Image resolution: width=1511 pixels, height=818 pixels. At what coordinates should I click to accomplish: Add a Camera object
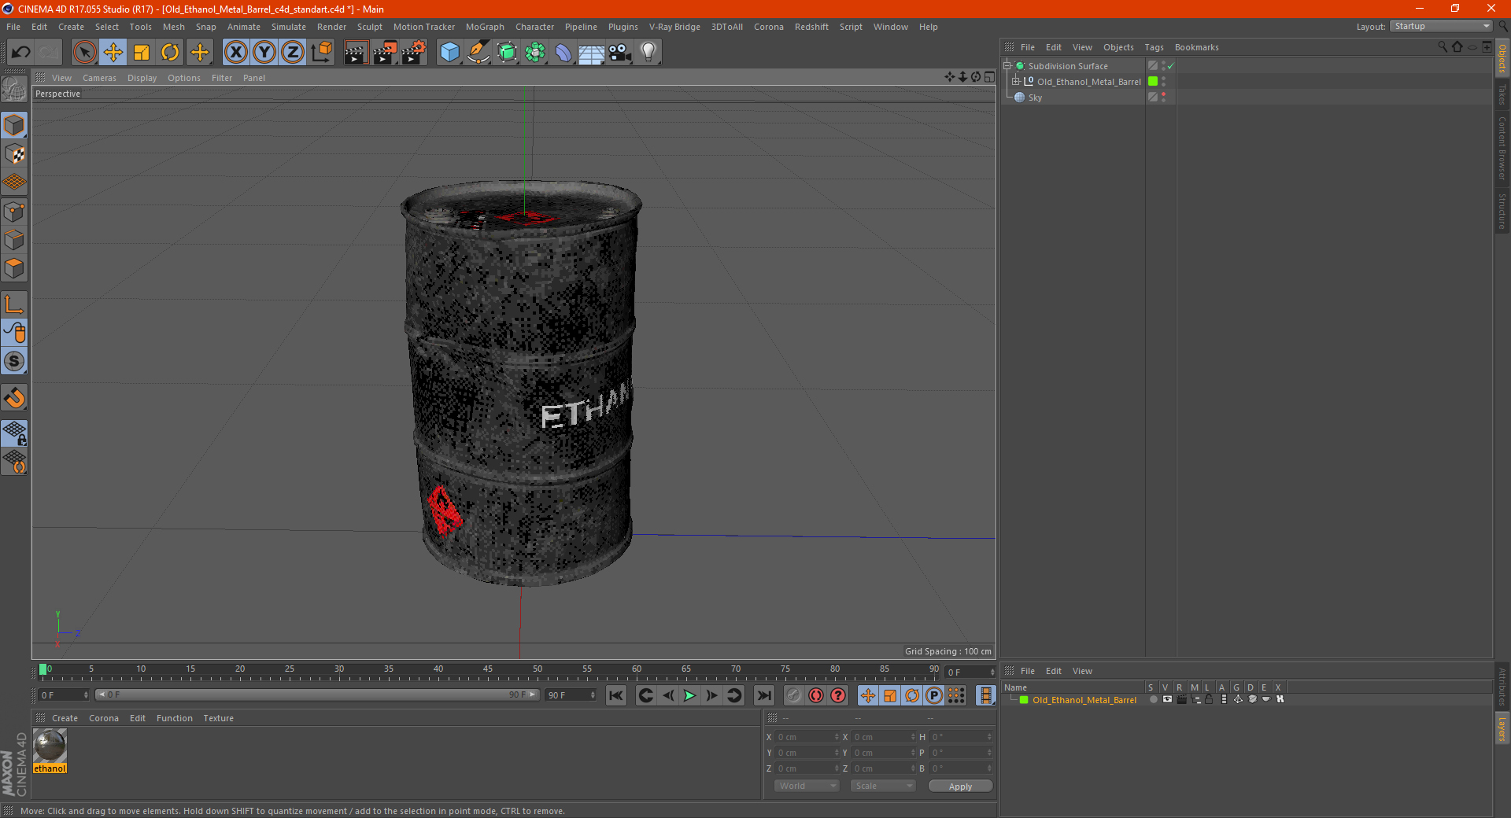click(620, 53)
